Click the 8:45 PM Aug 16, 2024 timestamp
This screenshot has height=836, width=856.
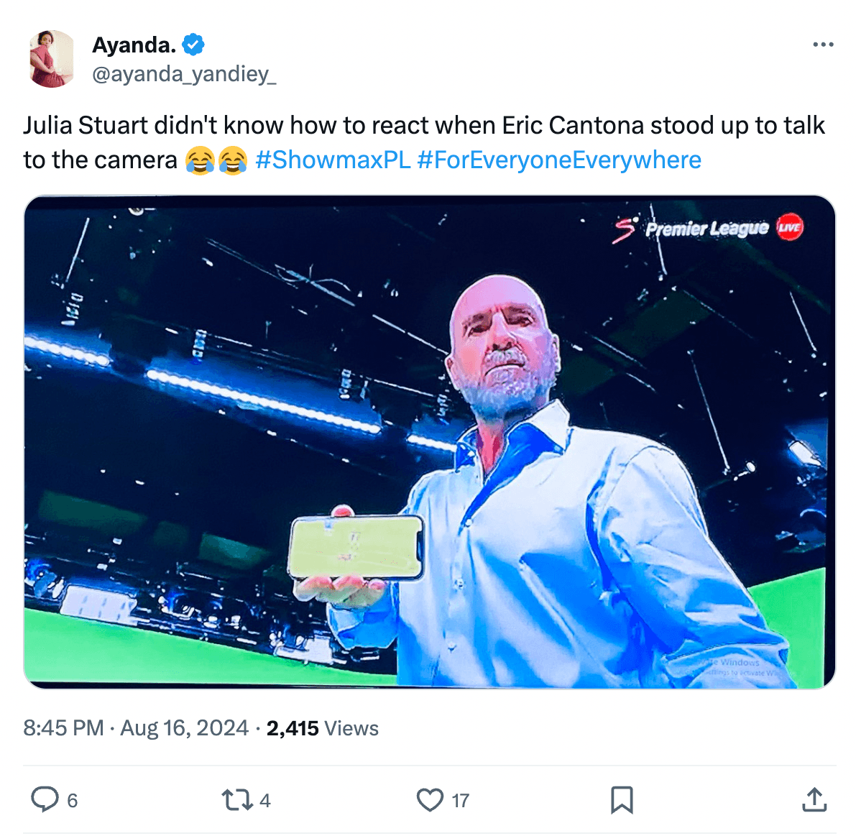(136, 728)
